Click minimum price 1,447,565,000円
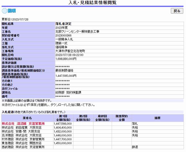This screenshot has height=152, width=186. pyautogui.click(x=66, y=76)
